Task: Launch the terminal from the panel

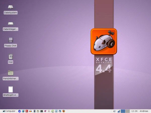Action: click(42, 111)
